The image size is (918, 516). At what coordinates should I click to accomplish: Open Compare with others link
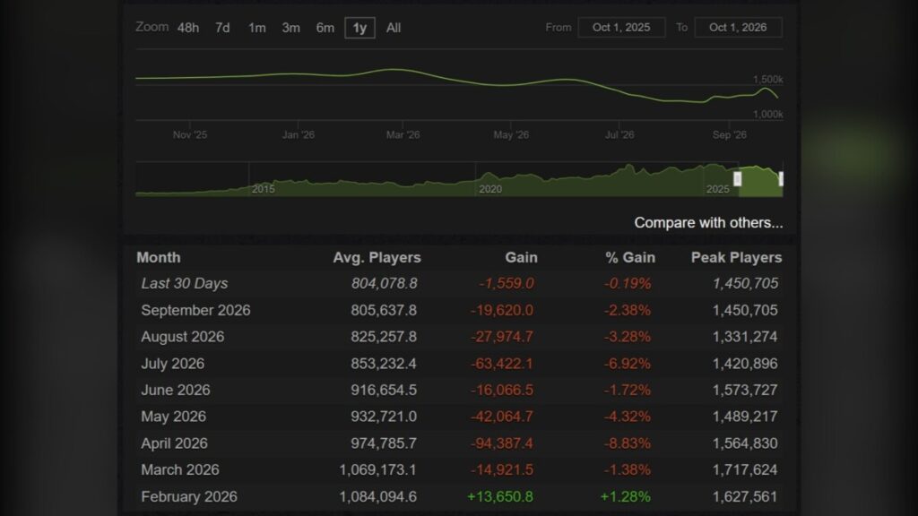[x=708, y=223]
